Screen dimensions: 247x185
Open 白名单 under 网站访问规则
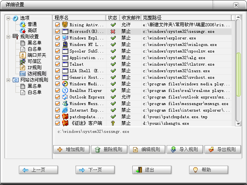[x=34, y=92]
